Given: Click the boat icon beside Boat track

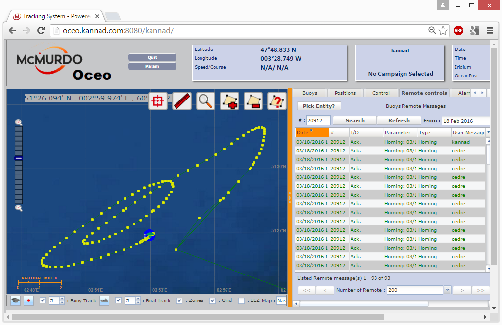Looking at the screenshot, I should [x=104, y=300].
